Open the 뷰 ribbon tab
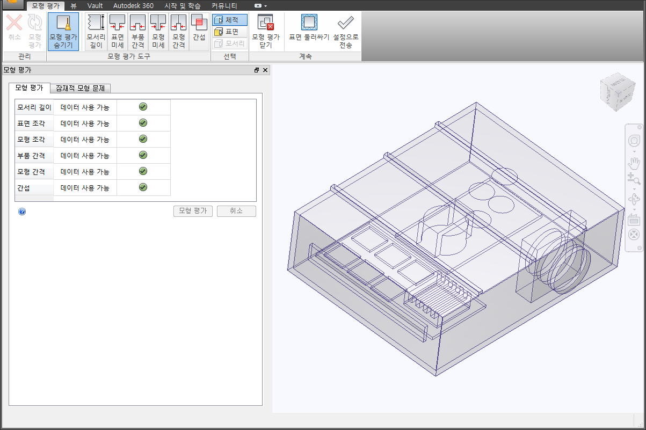Screen dimensions: 646x430 [x=74, y=6]
